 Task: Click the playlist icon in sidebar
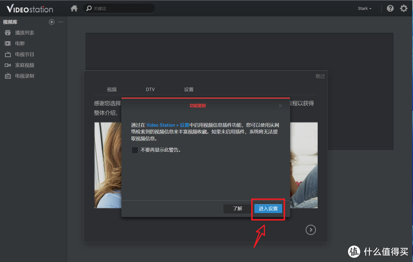8,32
